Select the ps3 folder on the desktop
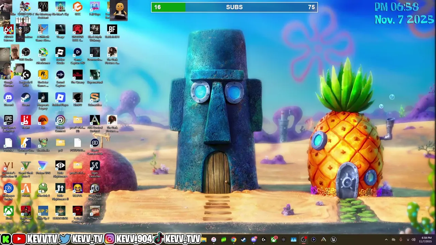The height and width of the screenshot is (245, 436). 60,145
